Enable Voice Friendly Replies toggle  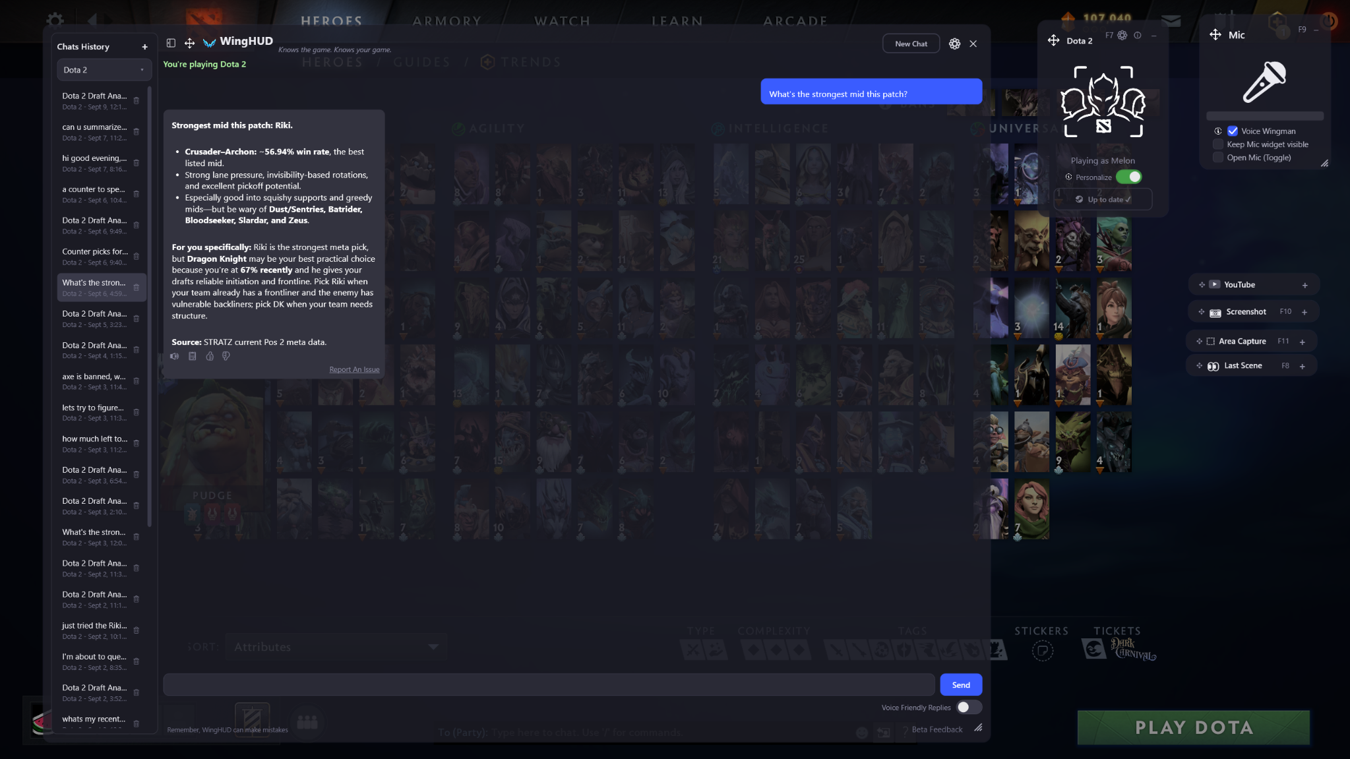click(968, 707)
